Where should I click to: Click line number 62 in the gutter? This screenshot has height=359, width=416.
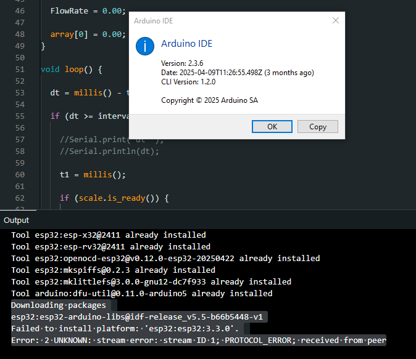pos(19,198)
